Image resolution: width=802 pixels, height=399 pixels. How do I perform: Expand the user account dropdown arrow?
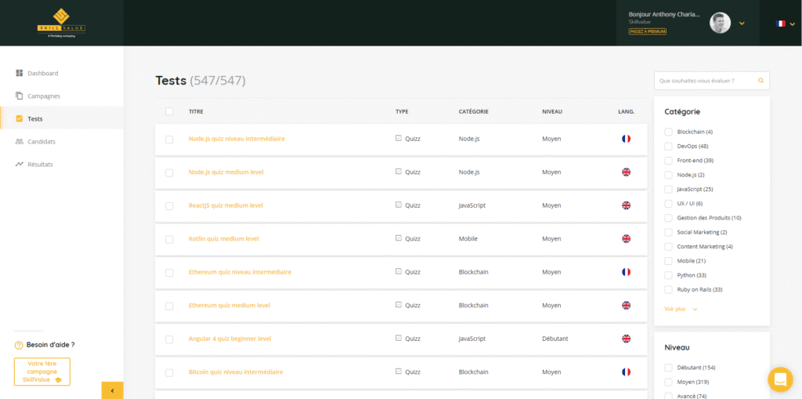coord(742,24)
